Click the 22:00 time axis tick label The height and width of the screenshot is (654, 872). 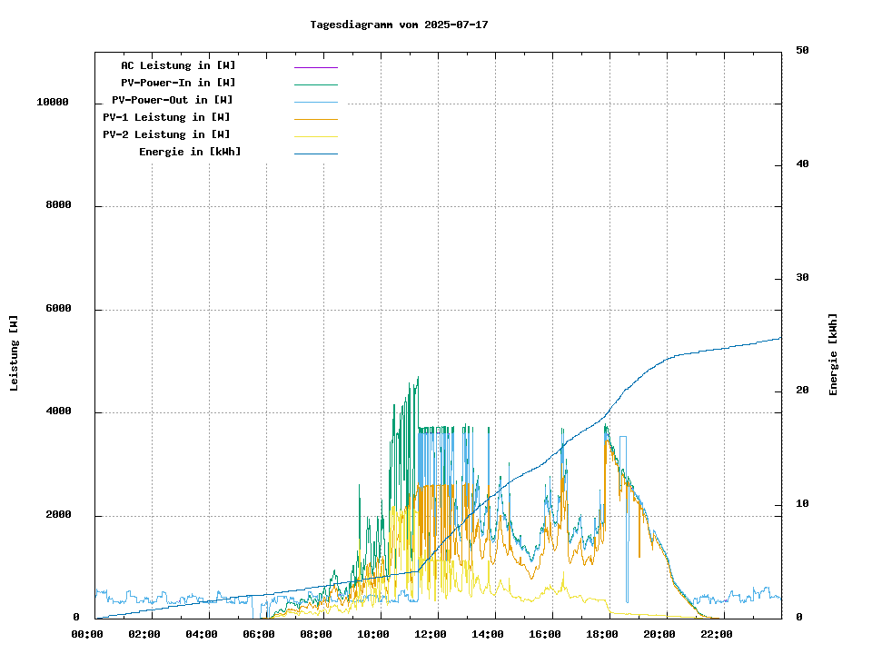click(717, 634)
